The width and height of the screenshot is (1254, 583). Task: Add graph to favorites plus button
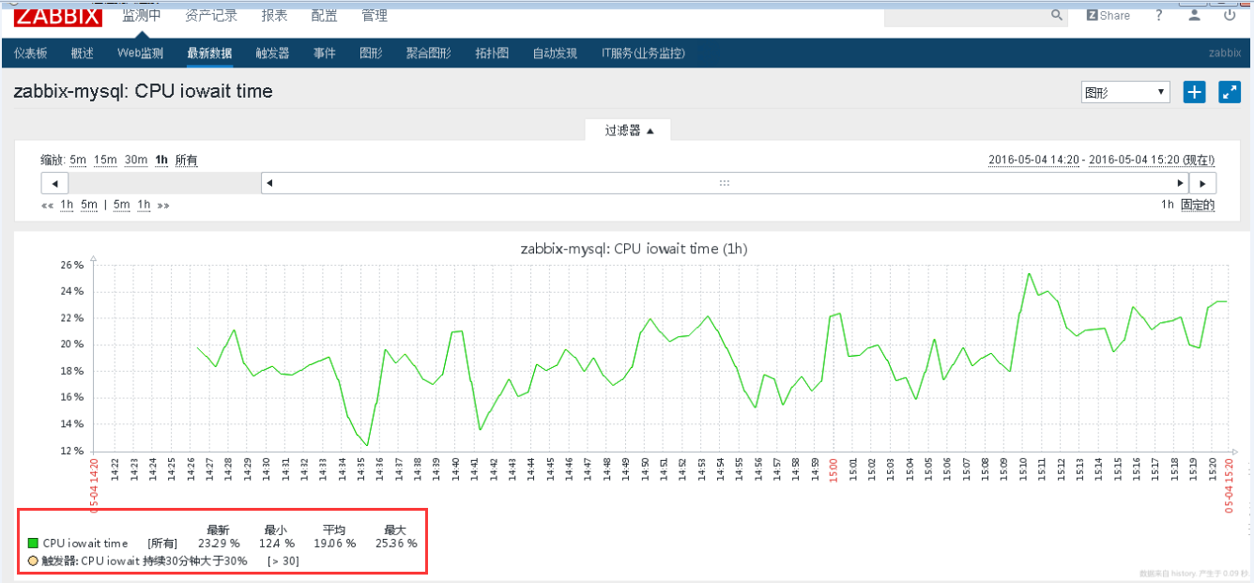[x=1194, y=92]
